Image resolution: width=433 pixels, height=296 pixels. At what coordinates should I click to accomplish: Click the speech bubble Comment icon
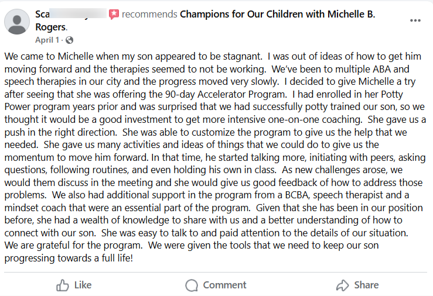pos(192,285)
